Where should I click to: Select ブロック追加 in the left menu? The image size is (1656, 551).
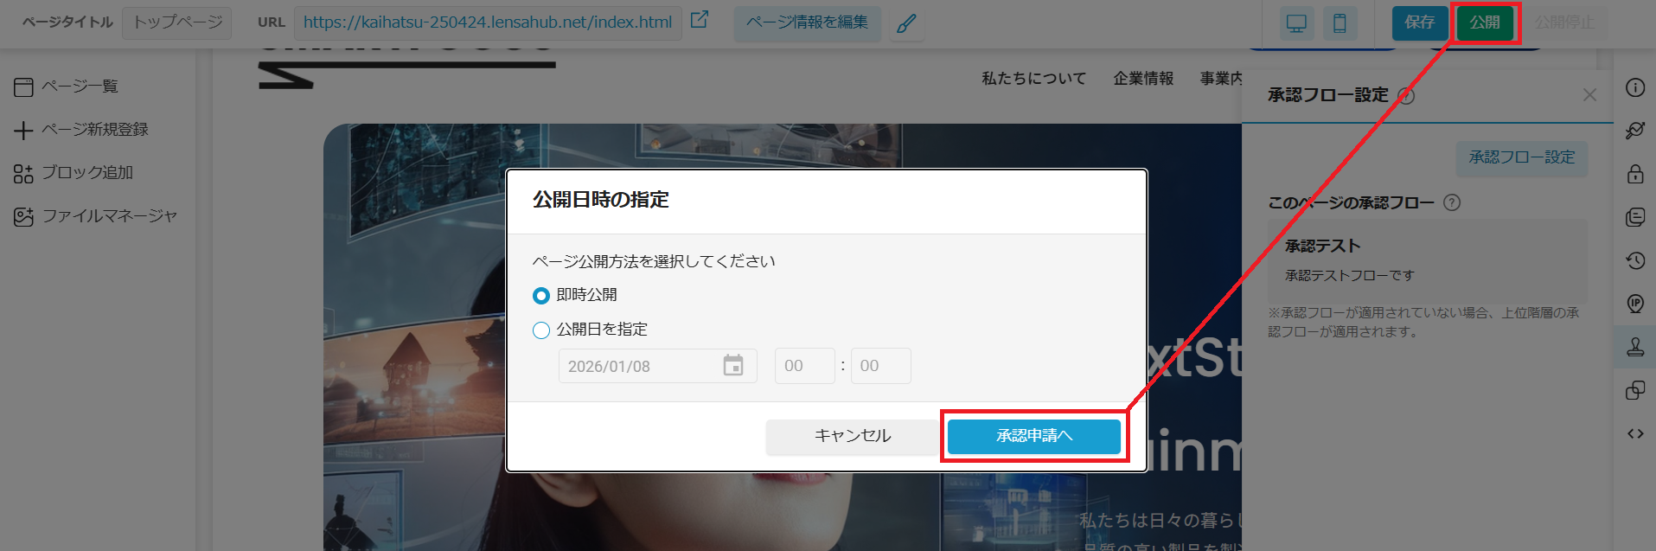[x=86, y=173]
